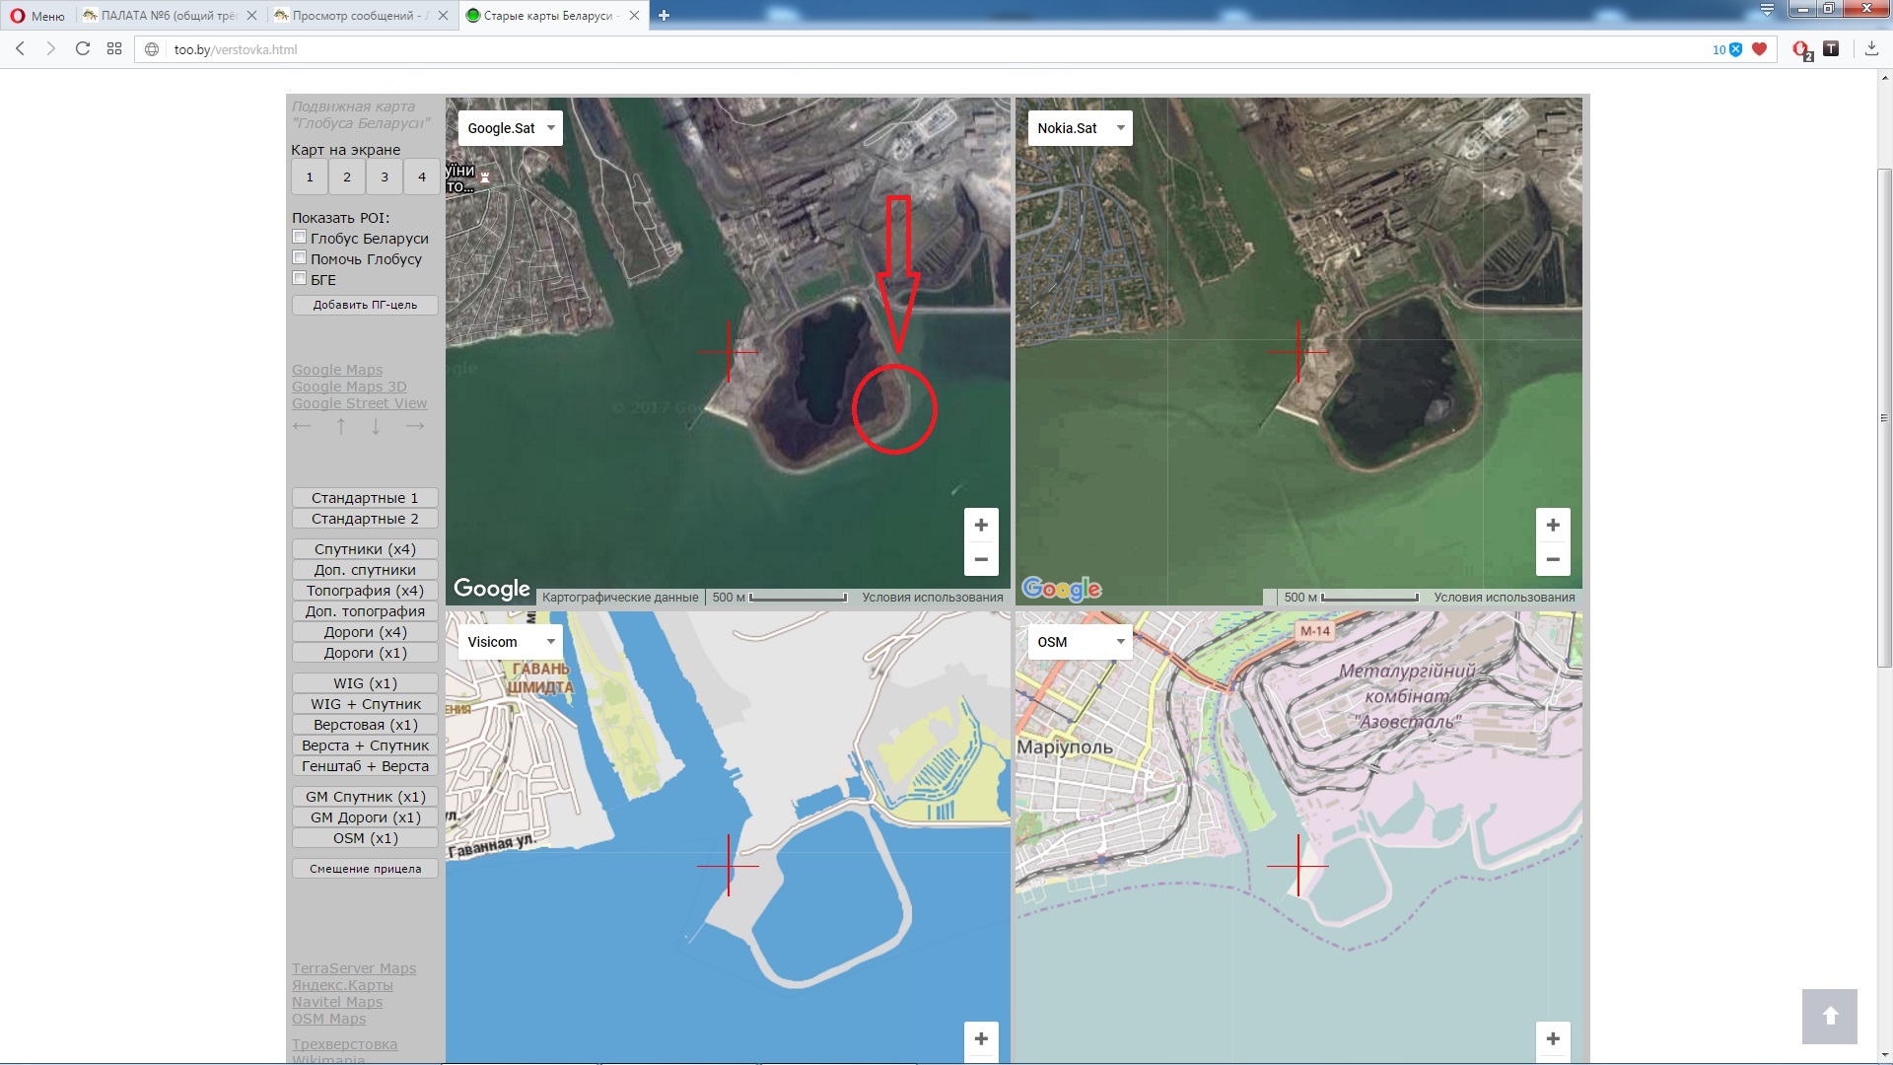This screenshot has height=1065, width=1893.
Task: Click the heart bookmark icon in address bar
Action: click(x=1759, y=49)
